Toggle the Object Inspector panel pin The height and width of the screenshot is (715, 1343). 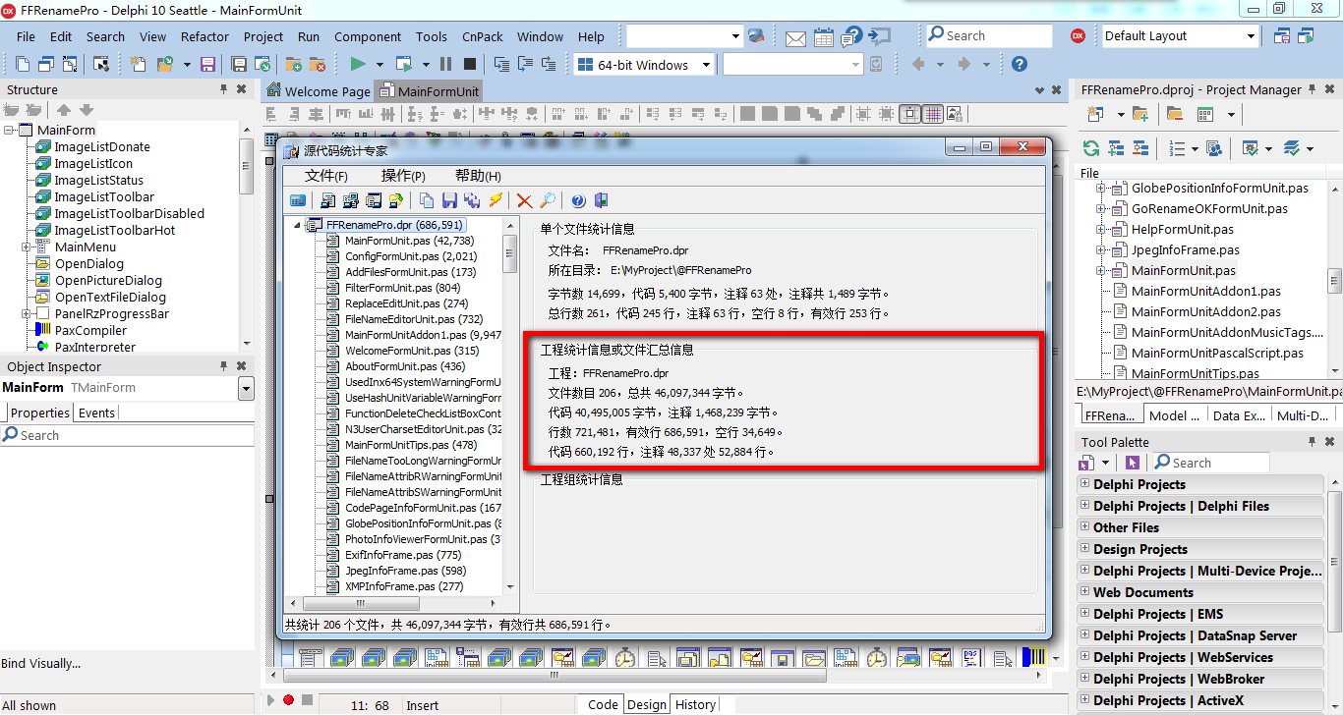click(224, 366)
